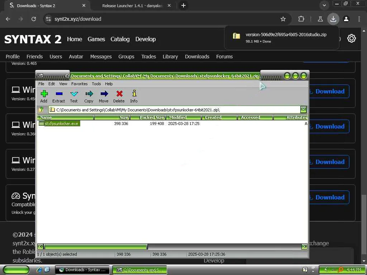Image resolution: width=367 pixels, height=275 pixels.
Task: Open the tab search dropdown arrow
Action: [324, 5]
